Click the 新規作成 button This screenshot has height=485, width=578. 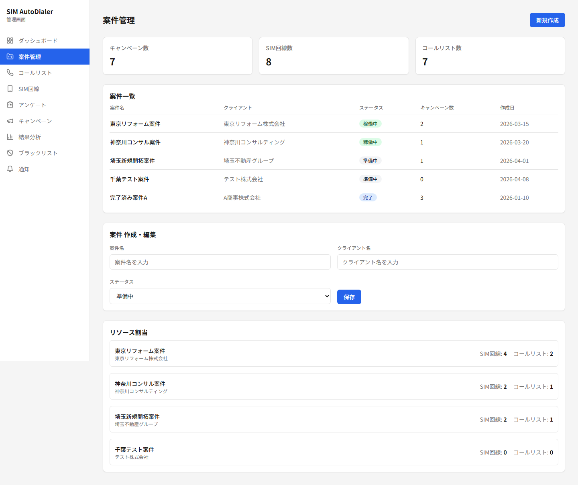pos(547,20)
